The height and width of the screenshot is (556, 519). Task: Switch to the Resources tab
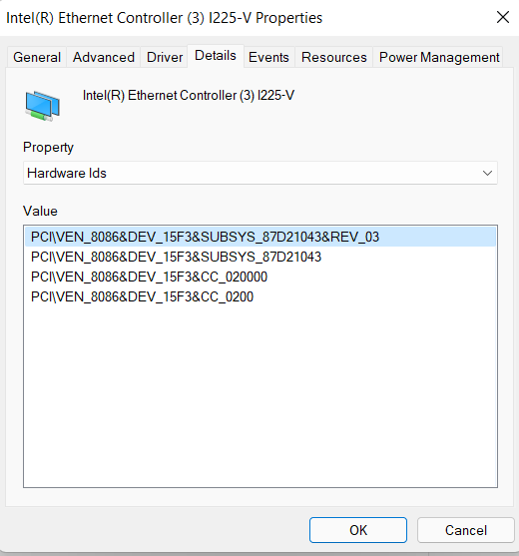[x=334, y=57]
